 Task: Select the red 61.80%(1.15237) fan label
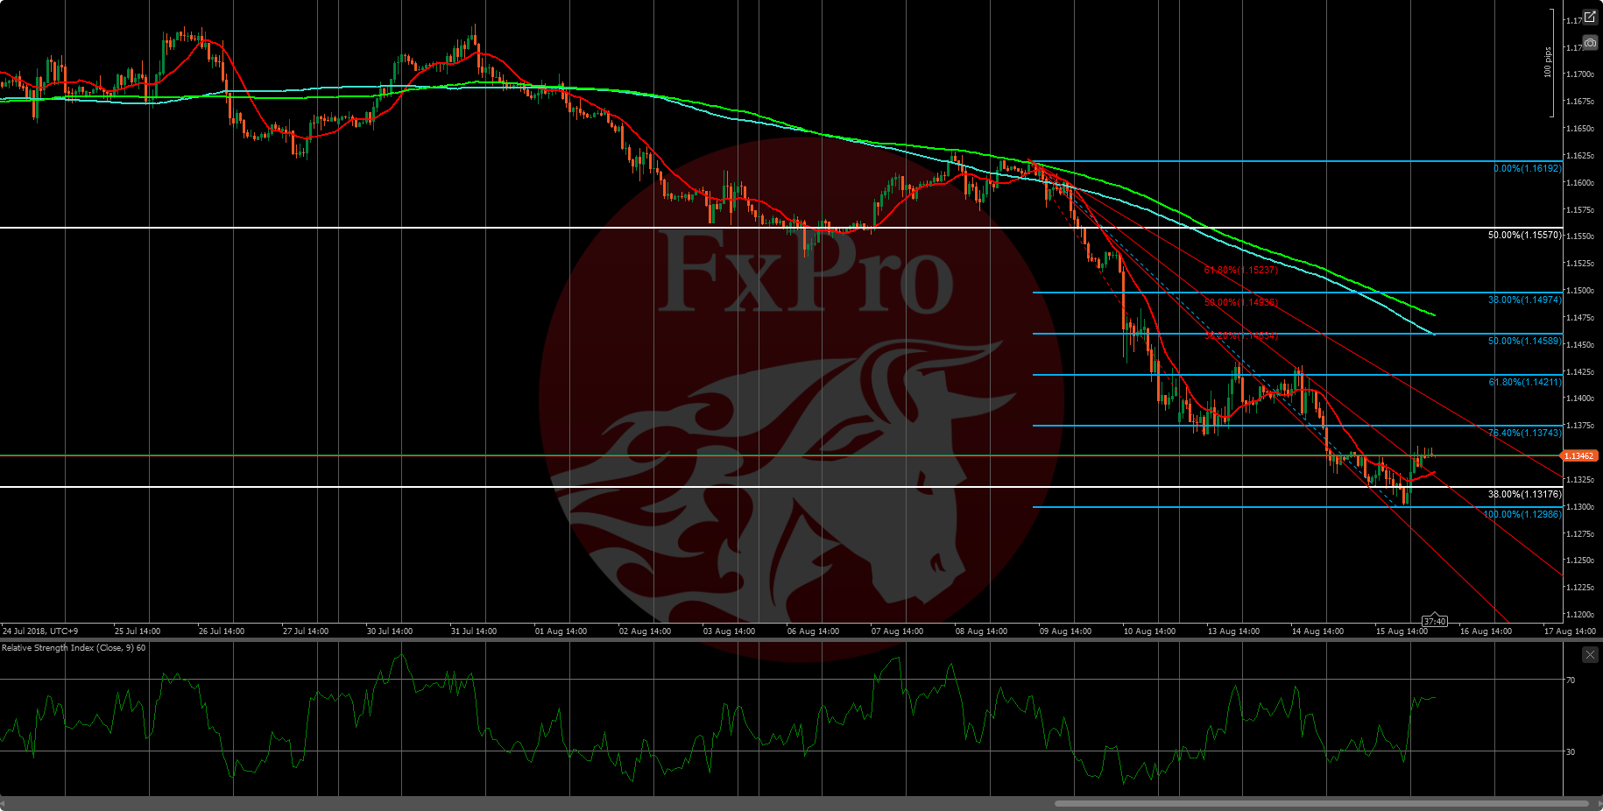pos(1241,270)
